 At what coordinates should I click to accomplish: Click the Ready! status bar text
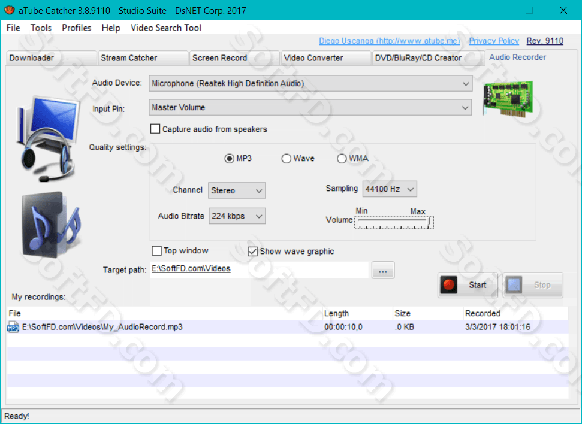pos(17,416)
